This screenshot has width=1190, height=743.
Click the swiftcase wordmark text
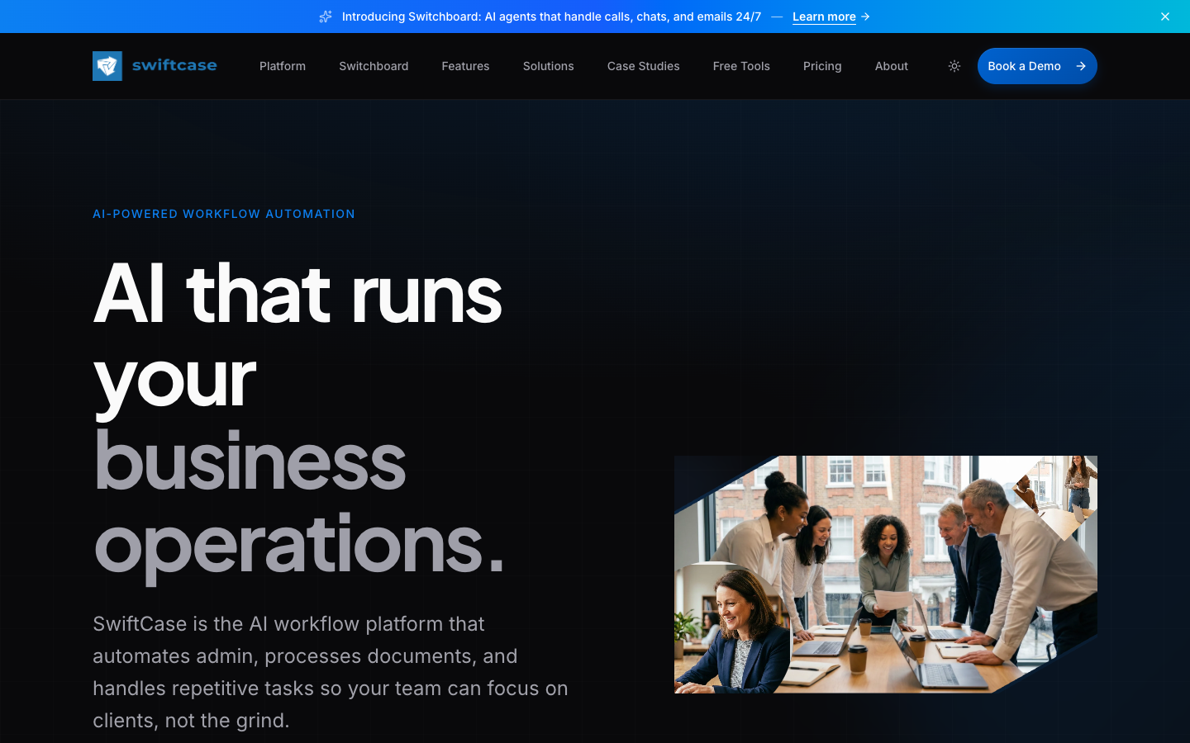click(x=174, y=65)
